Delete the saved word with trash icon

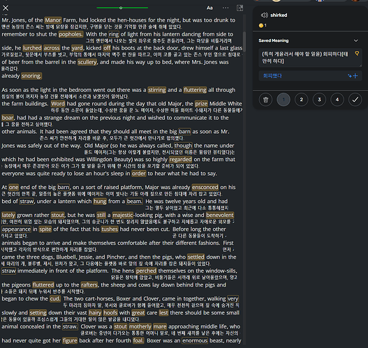[265, 100]
